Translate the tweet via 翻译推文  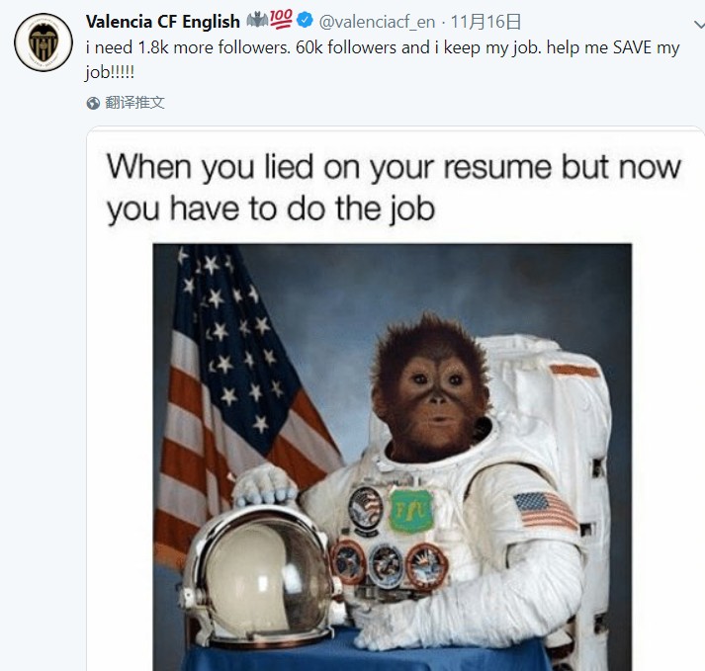[x=134, y=103]
